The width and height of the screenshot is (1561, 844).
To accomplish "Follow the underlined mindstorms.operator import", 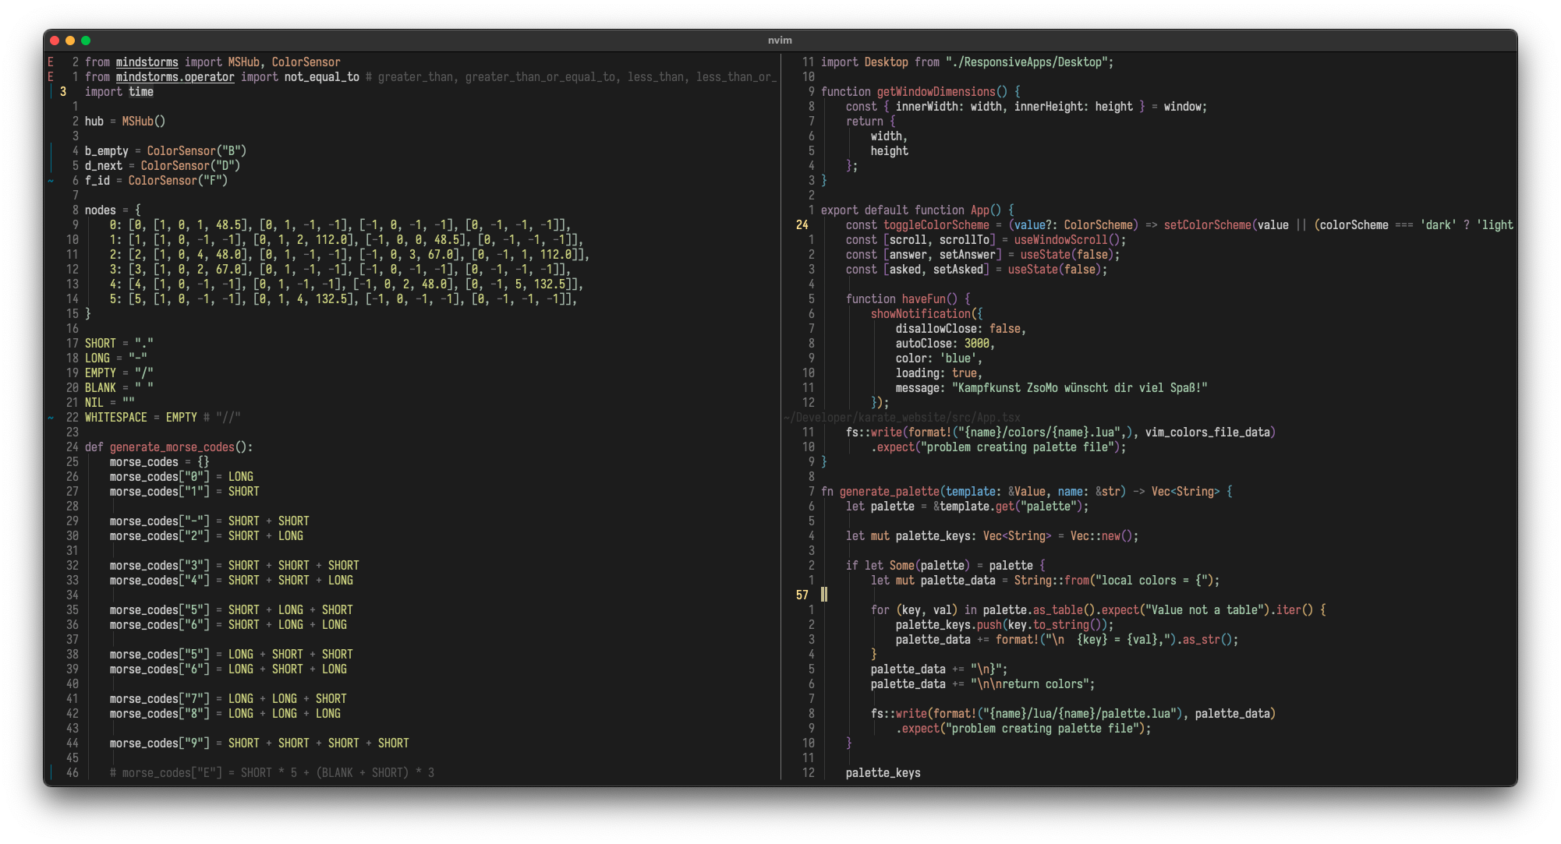I will (175, 77).
